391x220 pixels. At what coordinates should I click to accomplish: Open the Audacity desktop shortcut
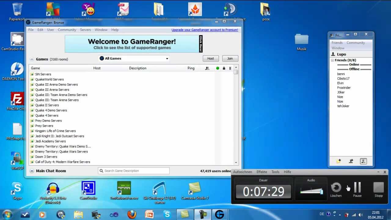pyautogui.click(x=53, y=193)
